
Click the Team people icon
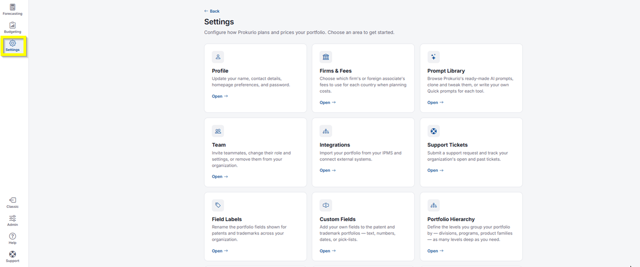click(218, 131)
